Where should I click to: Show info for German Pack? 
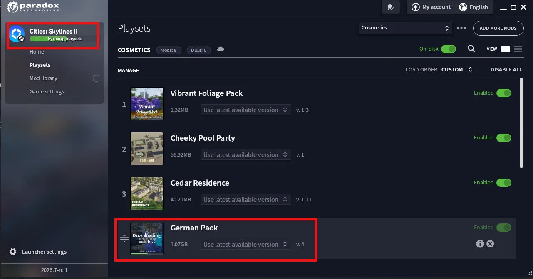[480, 244]
